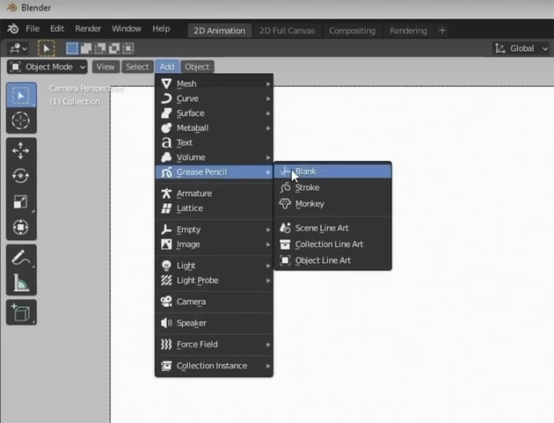Open the View header menu
The width and height of the screenshot is (554, 423).
106,67
